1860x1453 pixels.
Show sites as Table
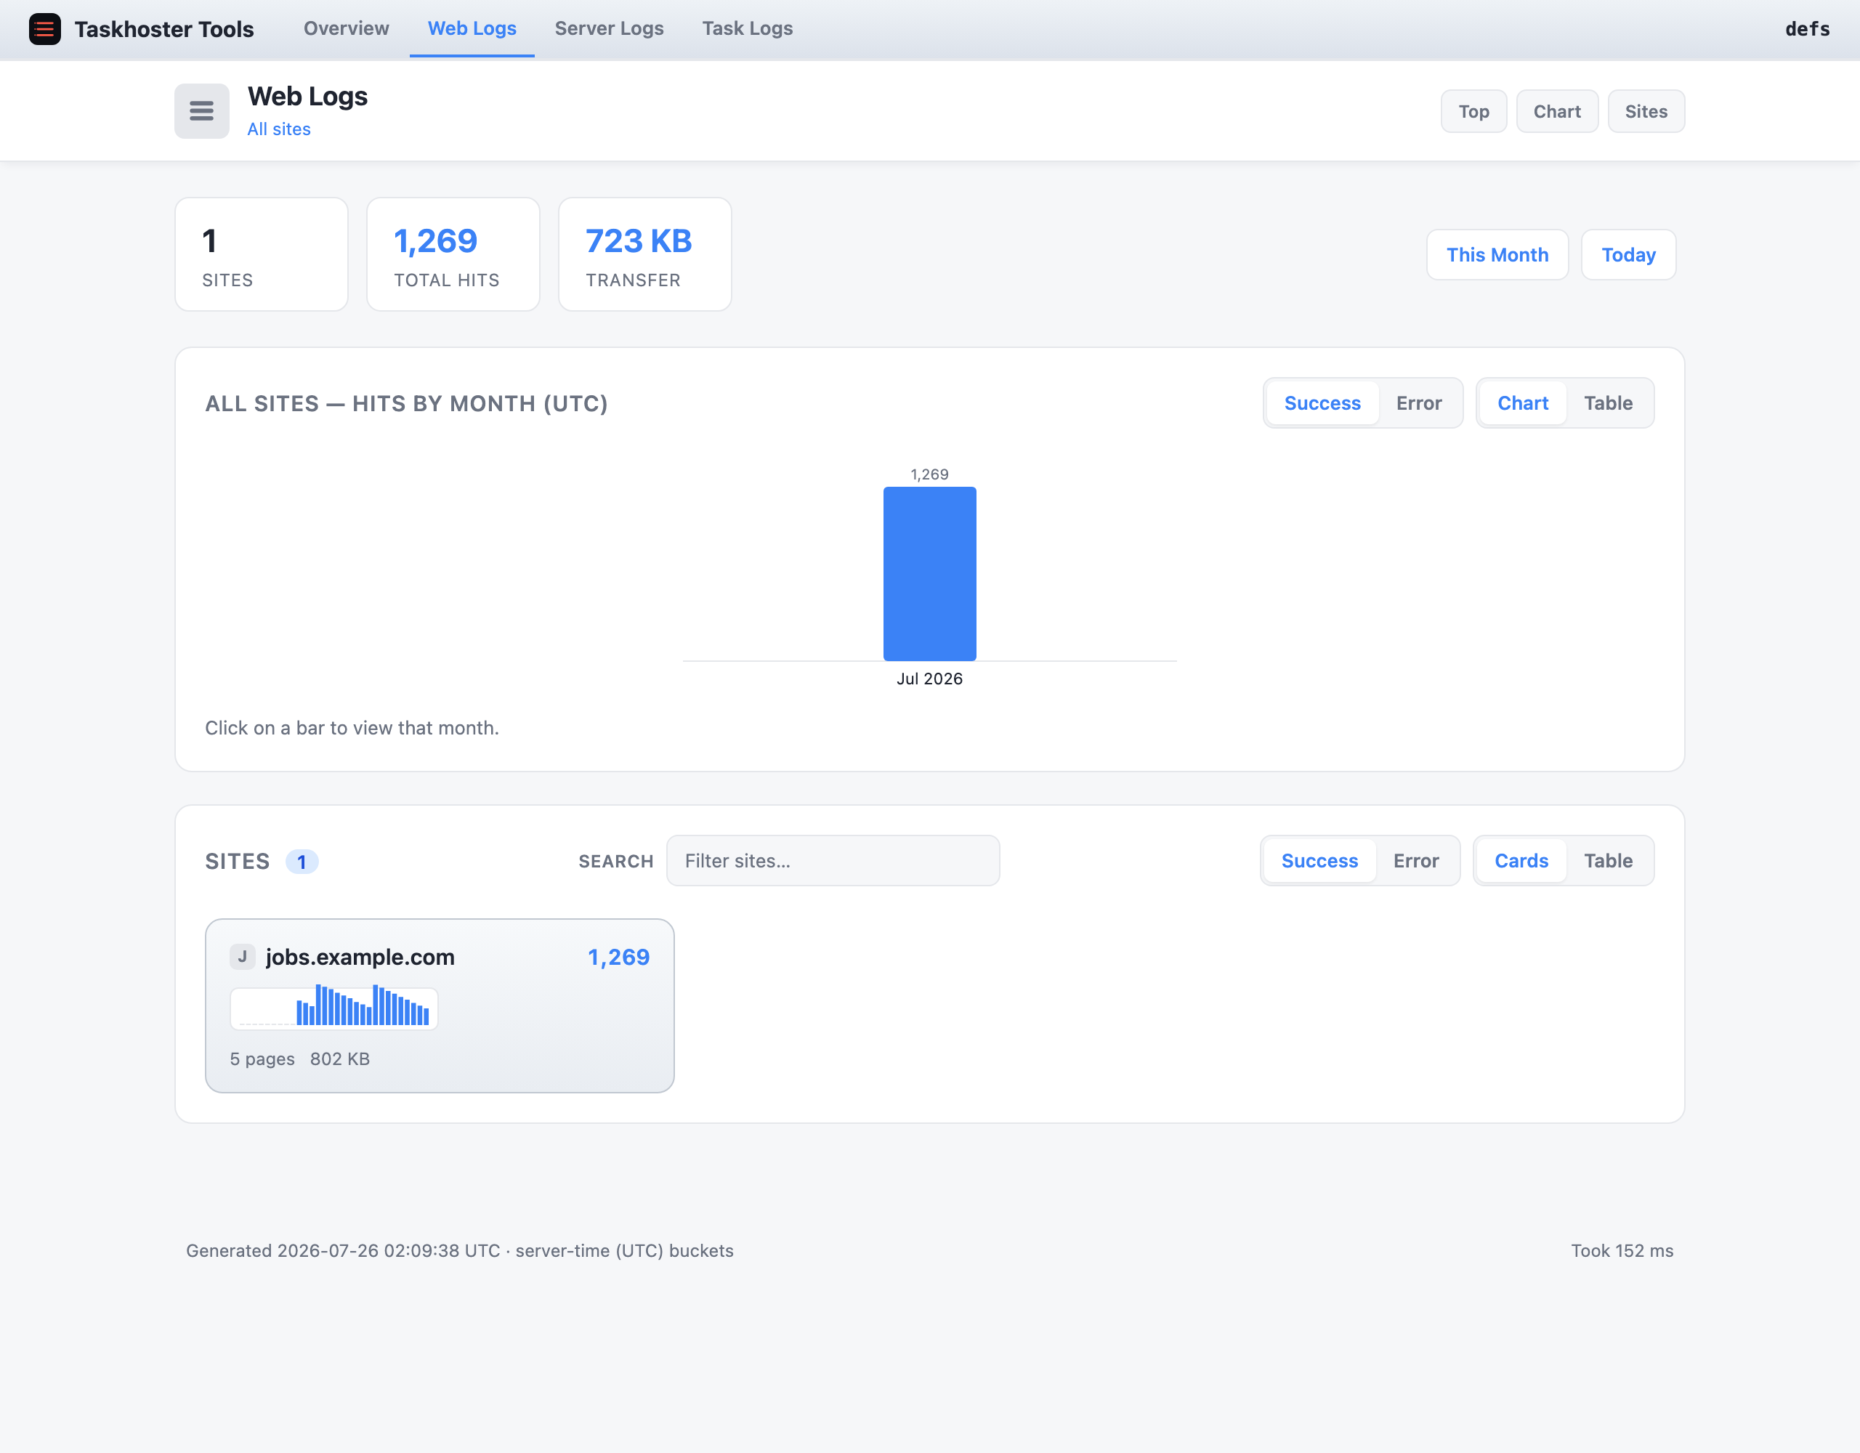pyautogui.click(x=1608, y=861)
